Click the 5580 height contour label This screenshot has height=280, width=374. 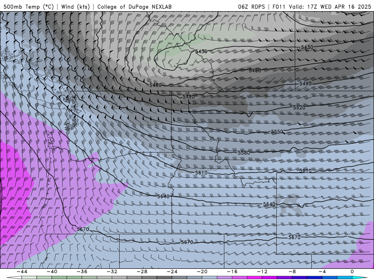244,153
